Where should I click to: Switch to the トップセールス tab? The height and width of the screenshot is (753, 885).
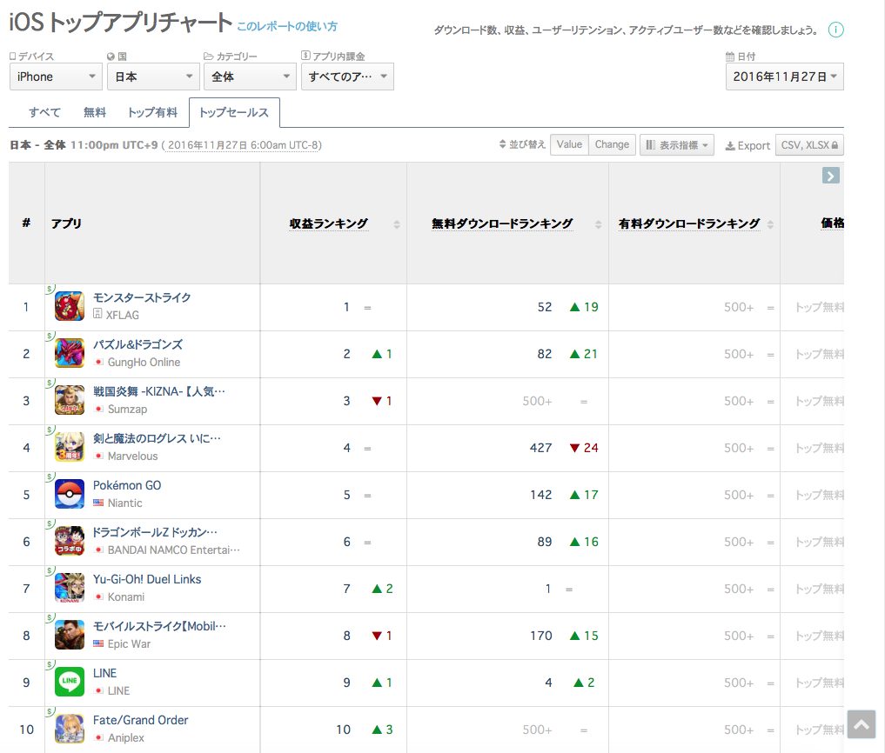pyautogui.click(x=234, y=112)
